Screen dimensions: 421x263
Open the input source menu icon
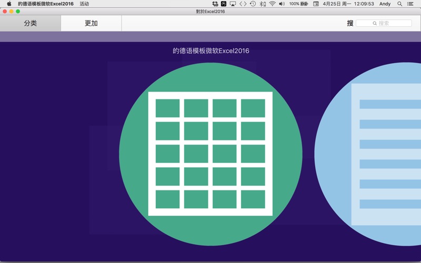coord(316,4)
